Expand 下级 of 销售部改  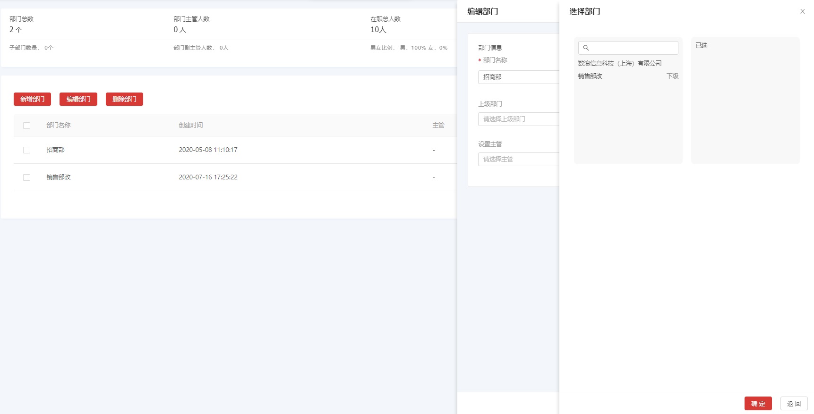(x=672, y=76)
